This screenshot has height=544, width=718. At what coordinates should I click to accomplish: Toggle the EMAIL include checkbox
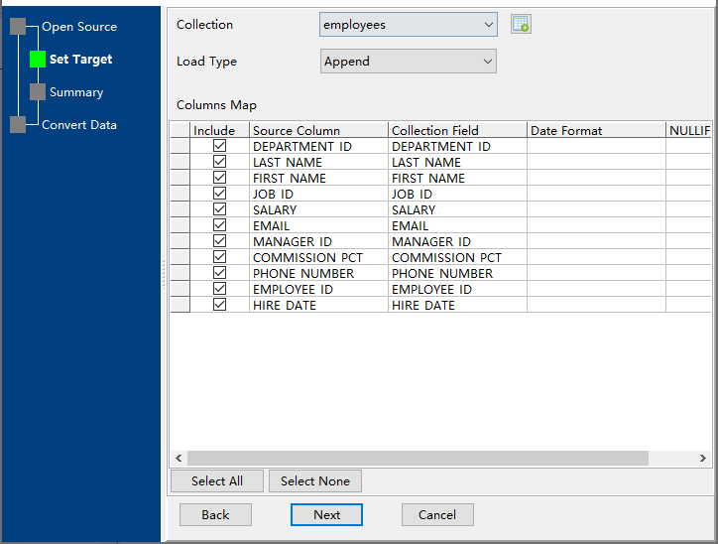(219, 225)
